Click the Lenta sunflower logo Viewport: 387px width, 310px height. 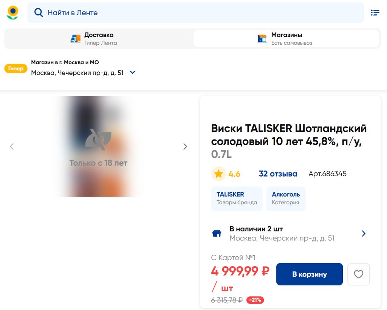tap(12, 12)
